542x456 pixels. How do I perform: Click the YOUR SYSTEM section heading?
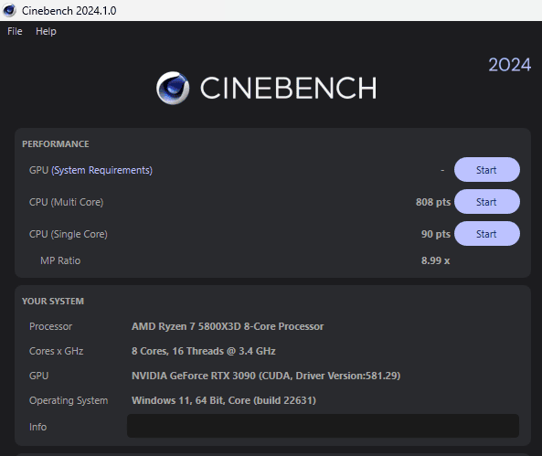[53, 302]
